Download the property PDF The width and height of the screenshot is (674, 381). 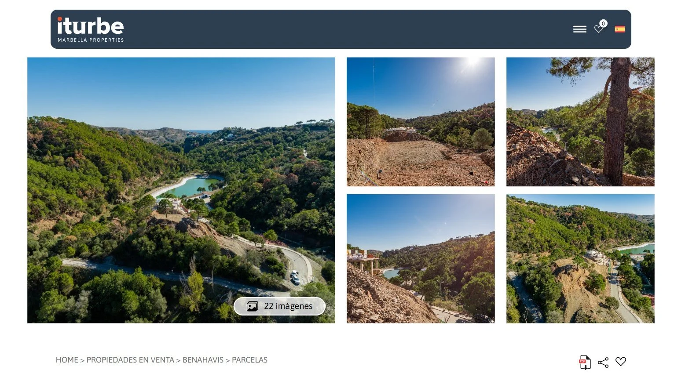coord(584,362)
